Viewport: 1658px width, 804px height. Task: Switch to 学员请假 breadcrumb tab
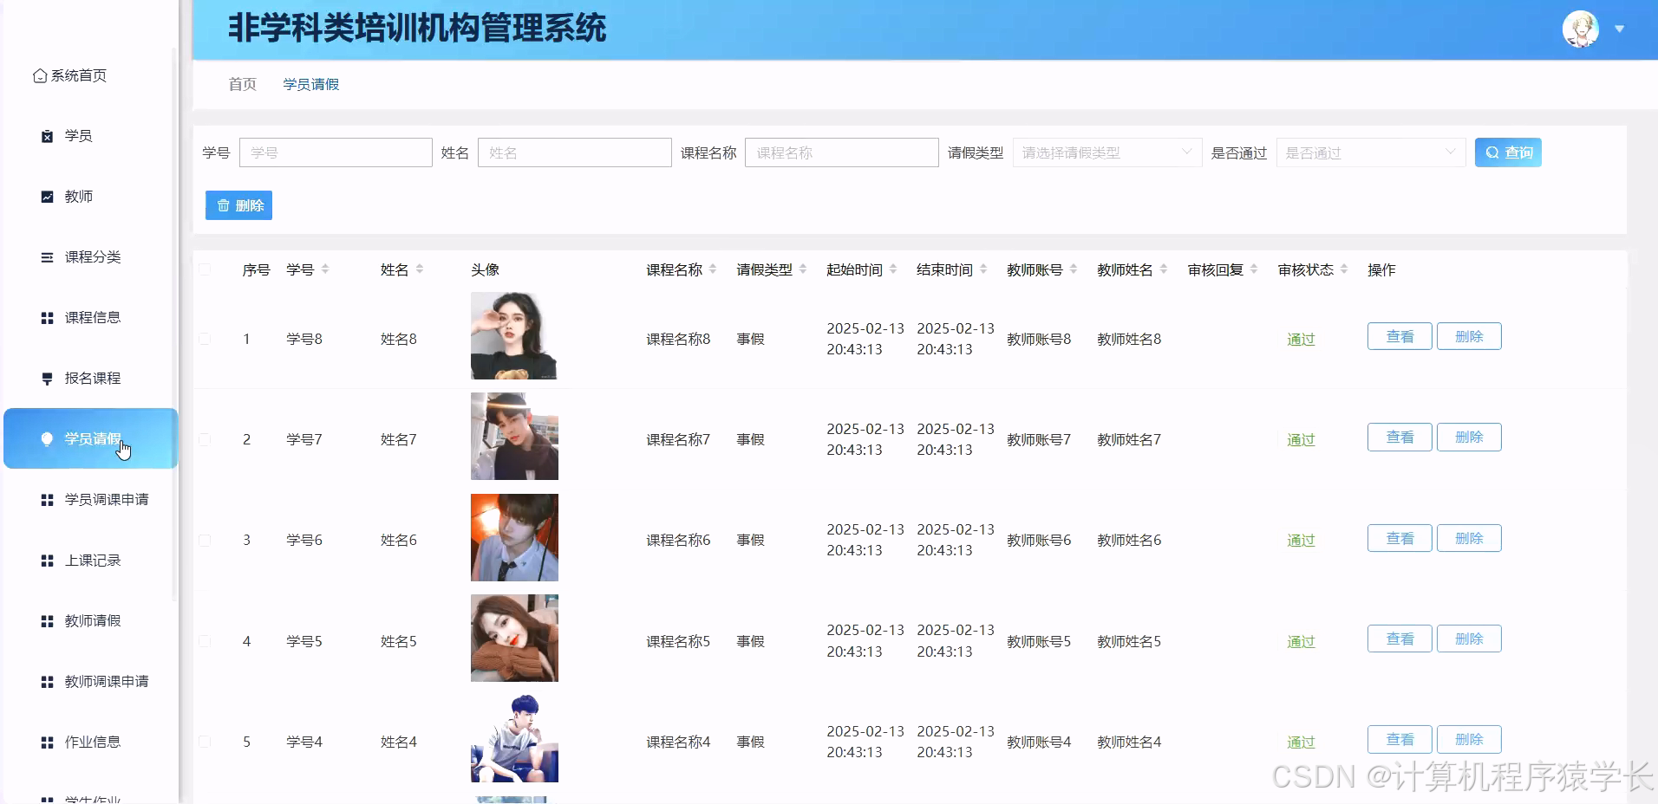[x=310, y=84]
